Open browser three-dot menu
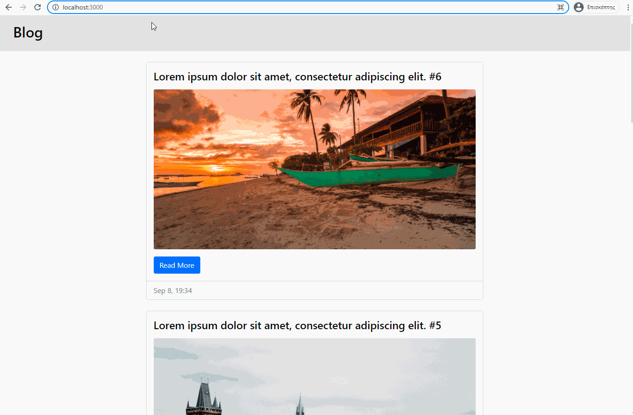The image size is (633, 415). click(628, 7)
